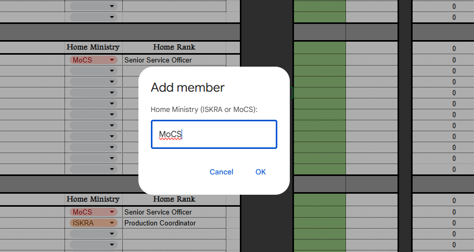474x252 pixels.
Task: Select the Senior Service Officer cell above Production Coordinator
Action: point(174,212)
